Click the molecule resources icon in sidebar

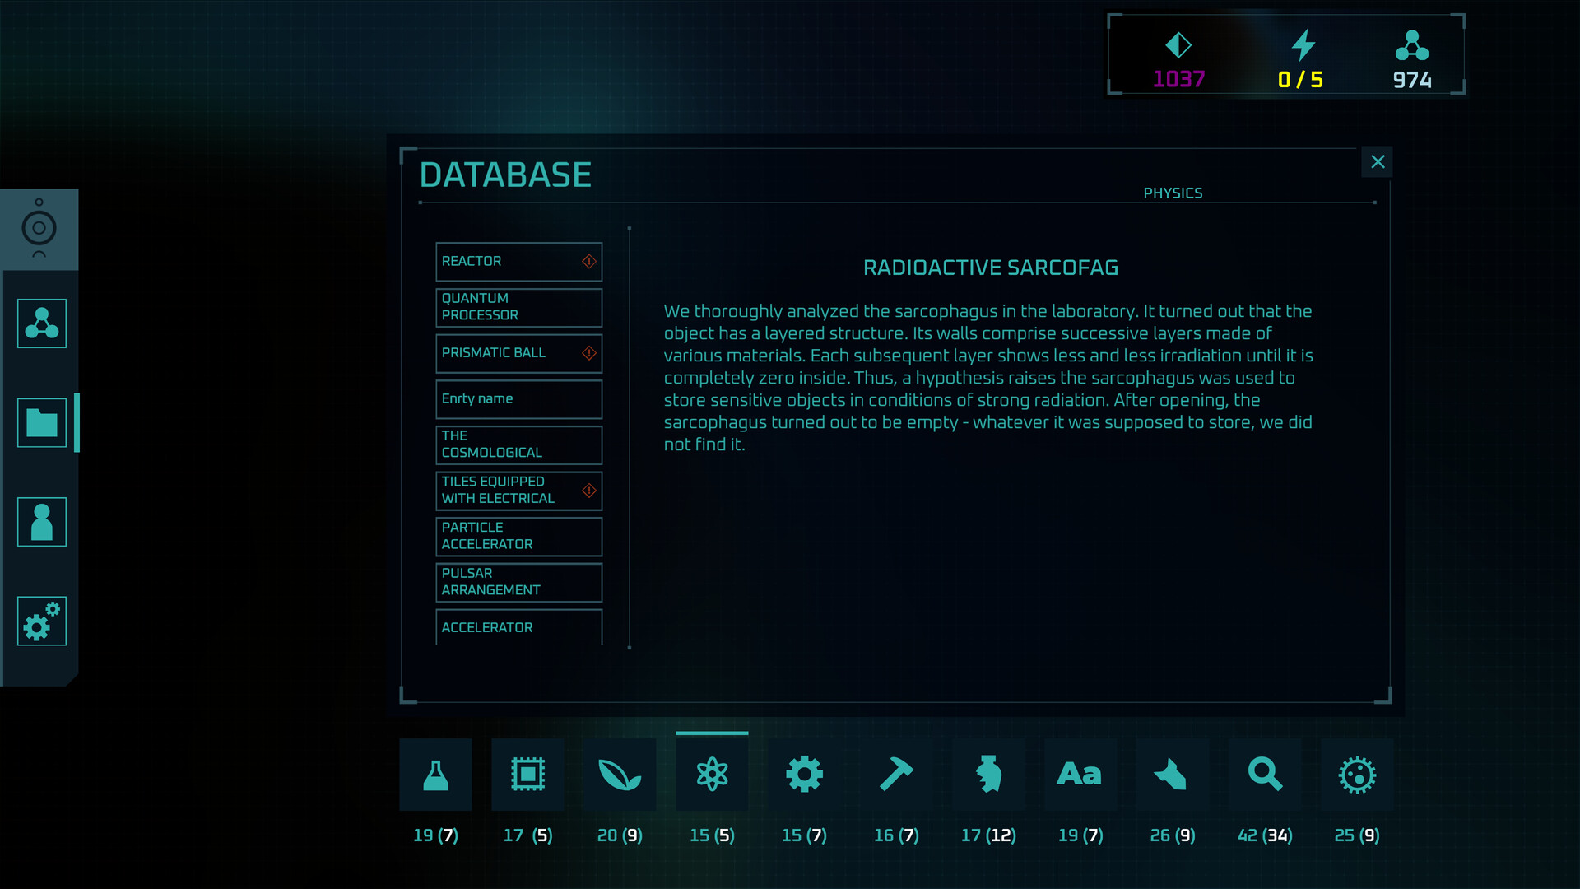pos(41,323)
